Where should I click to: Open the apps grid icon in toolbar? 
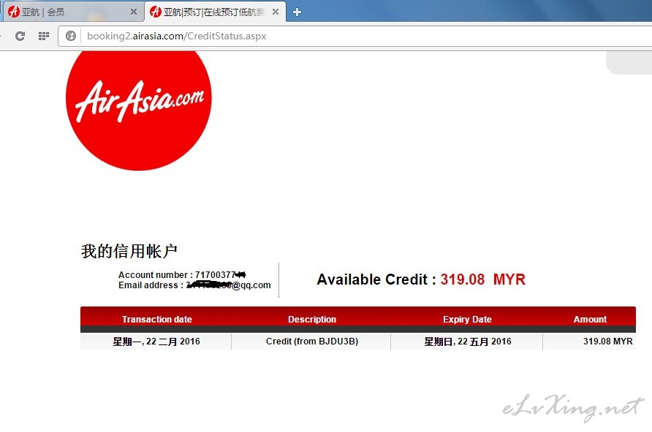coord(44,36)
